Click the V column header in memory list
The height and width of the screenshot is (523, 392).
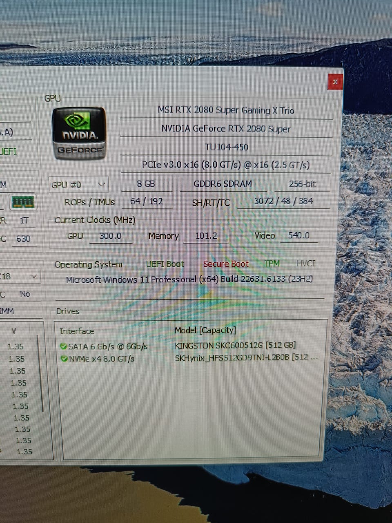pyautogui.click(x=14, y=331)
